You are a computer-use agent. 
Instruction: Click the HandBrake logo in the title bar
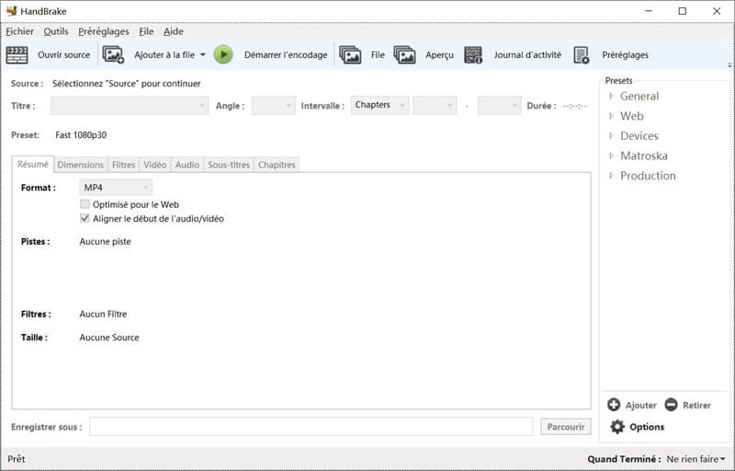[x=11, y=11]
